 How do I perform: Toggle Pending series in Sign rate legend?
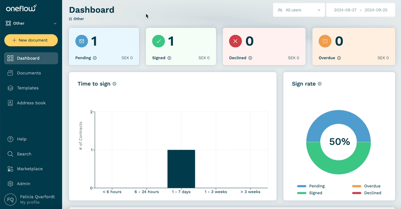(311, 186)
